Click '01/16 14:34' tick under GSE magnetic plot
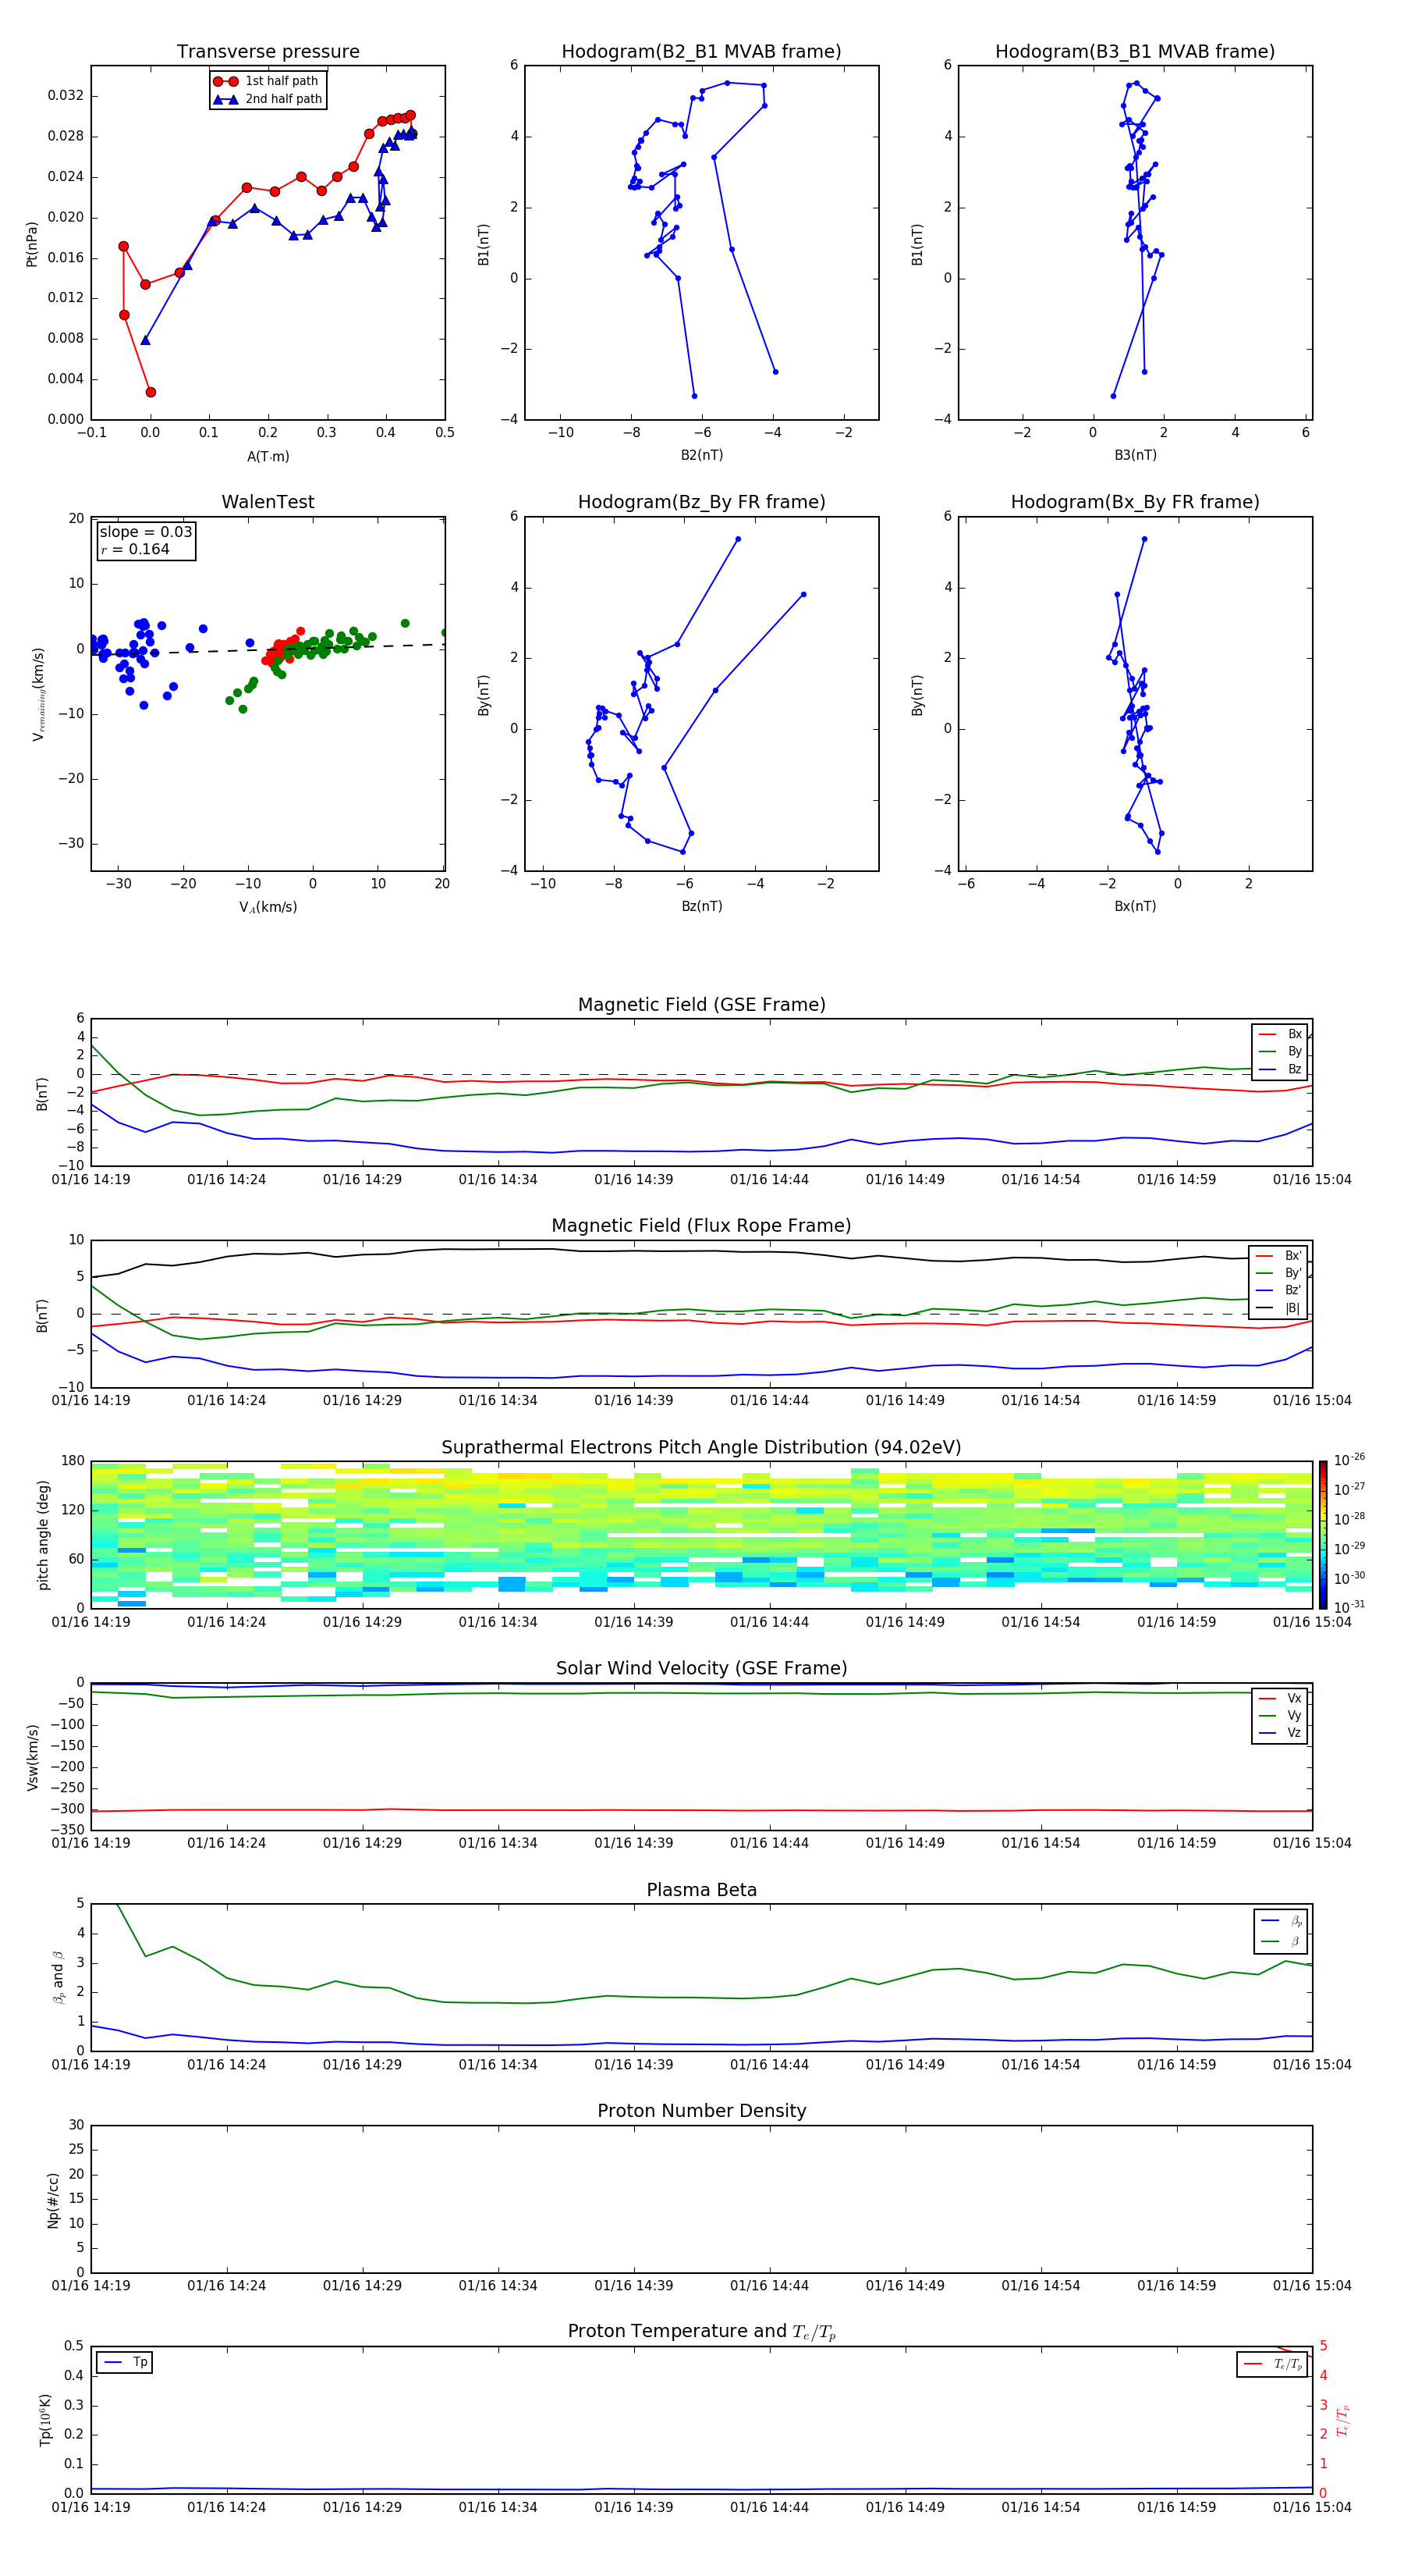 (498, 1180)
